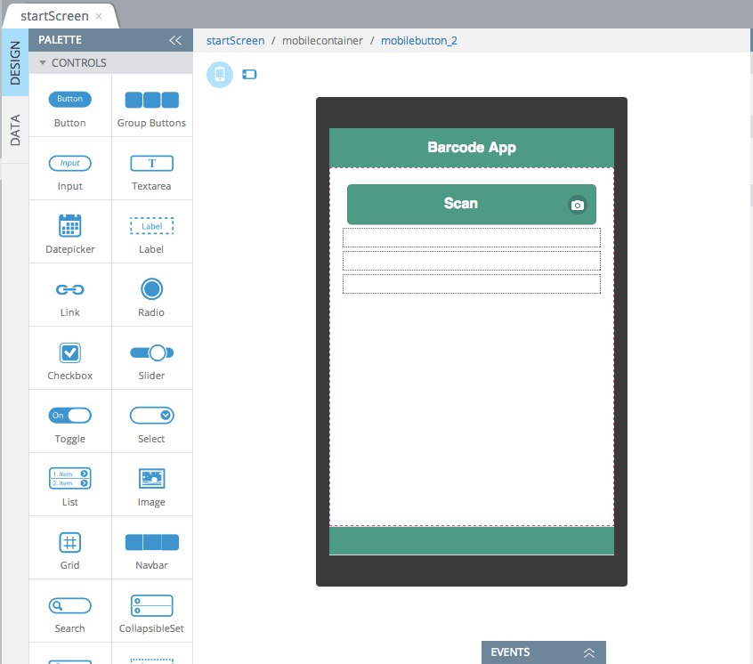Select the CollapsibleSet control icon
This screenshot has width=753, height=664.
151,604
